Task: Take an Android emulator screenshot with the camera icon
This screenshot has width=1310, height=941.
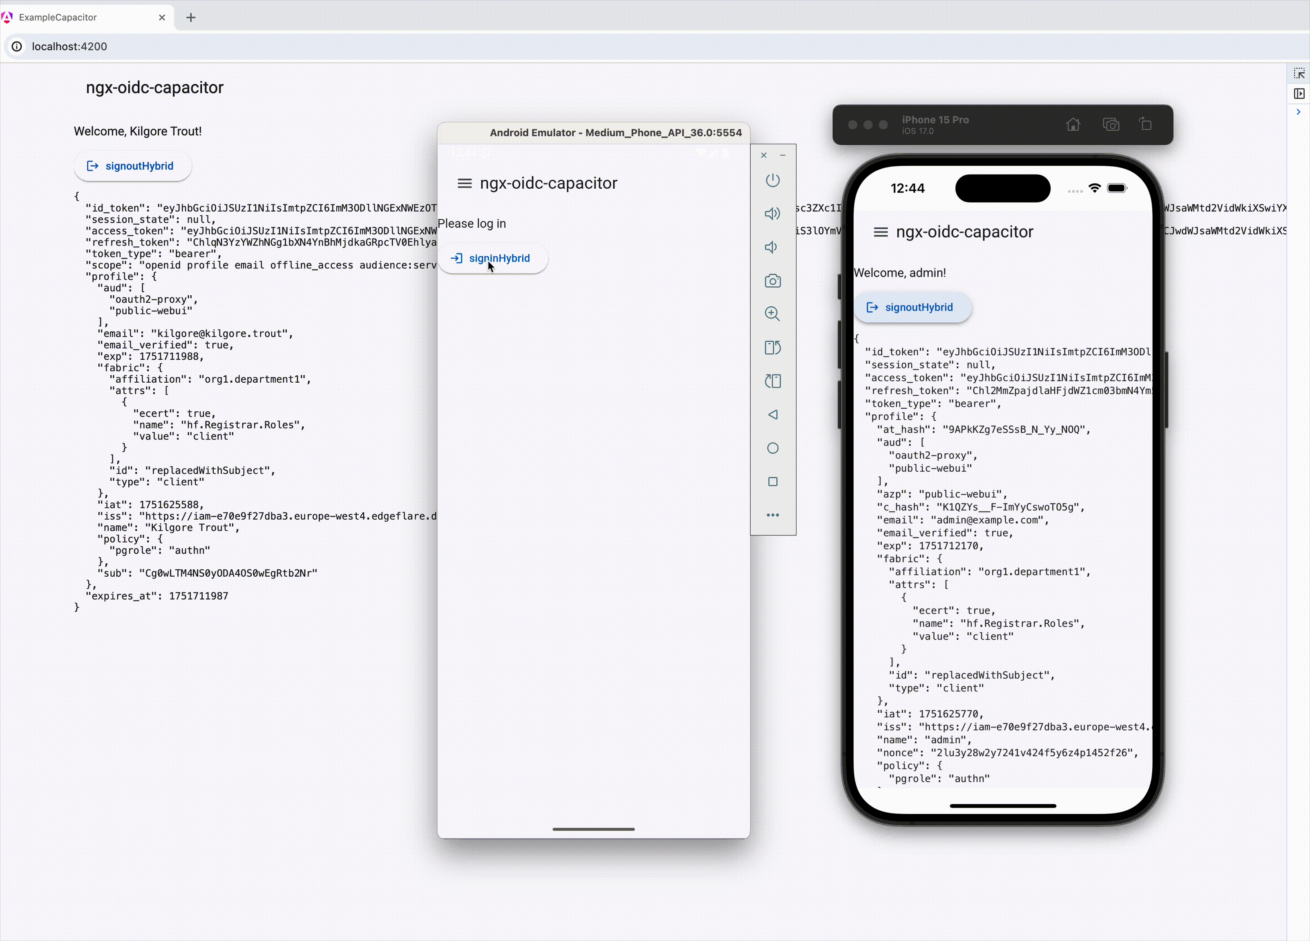Action: 772,281
